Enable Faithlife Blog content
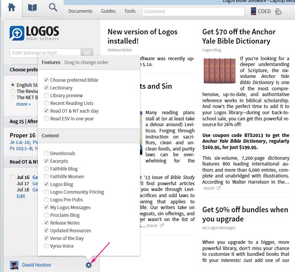Viewport: 295px width, 272px height. point(46,169)
